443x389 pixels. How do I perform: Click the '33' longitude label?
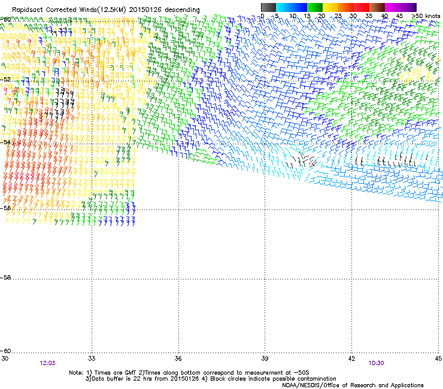click(92, 358)
